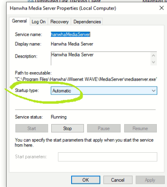Click the greyed-out Pause button
The height and width of the screenshot is (187, 167).
tap(104, 128)
